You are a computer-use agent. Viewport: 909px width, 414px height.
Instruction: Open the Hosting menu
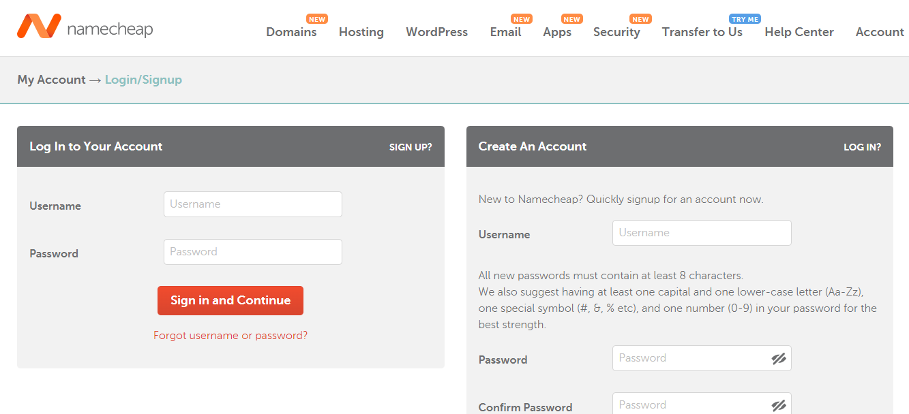coord(361,32)
